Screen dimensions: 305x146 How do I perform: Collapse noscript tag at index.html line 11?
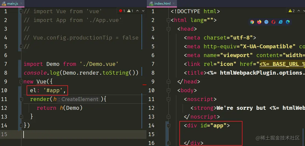[x=168, y=99]
